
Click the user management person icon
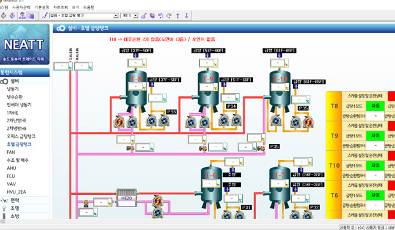(22, 16)
